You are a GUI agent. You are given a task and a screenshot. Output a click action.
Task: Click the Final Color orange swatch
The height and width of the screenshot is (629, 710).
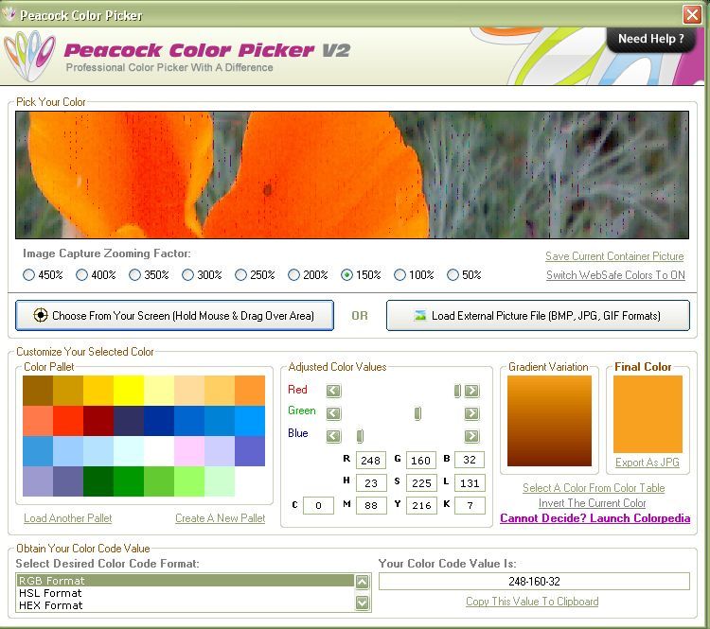[648, 414]
